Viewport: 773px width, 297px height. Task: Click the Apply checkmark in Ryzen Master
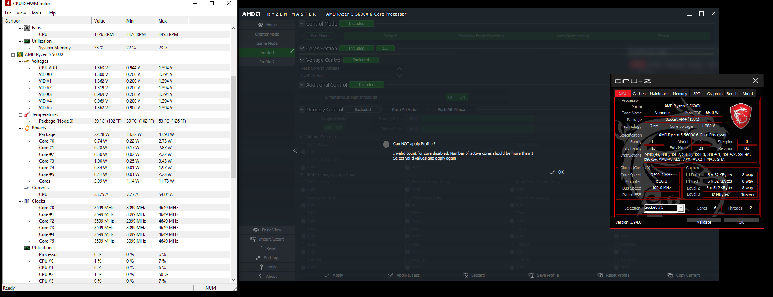coord(327,275)
